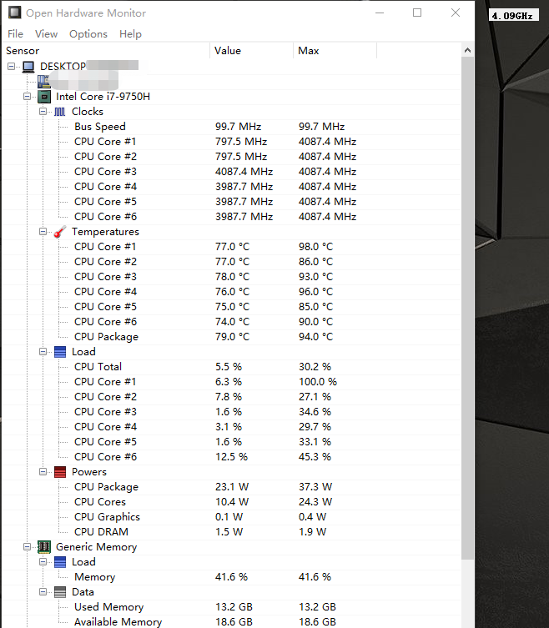
Task: Click the 5.5 % CPU Total value
Action: [x=229, y=367]
